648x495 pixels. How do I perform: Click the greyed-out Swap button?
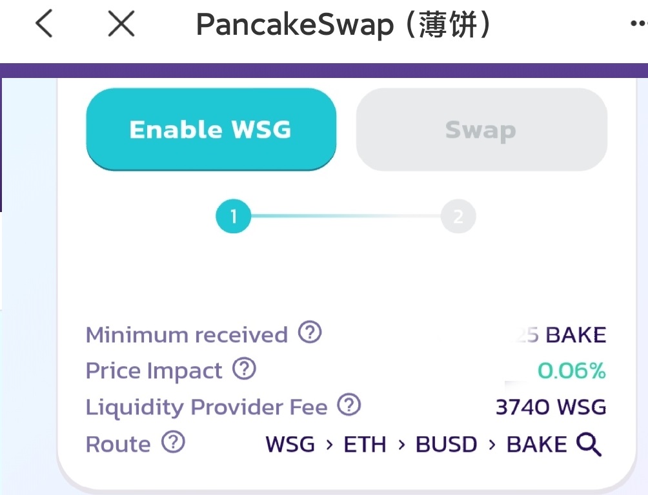481,130
